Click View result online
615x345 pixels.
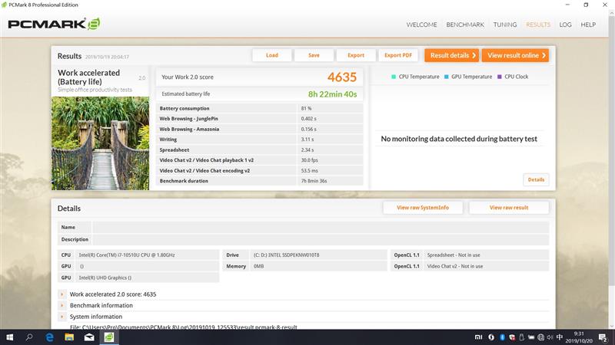515,55
